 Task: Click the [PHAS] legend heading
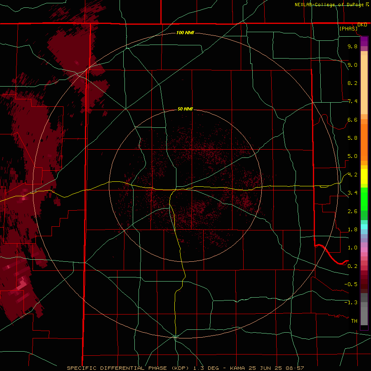pos(348,29)
